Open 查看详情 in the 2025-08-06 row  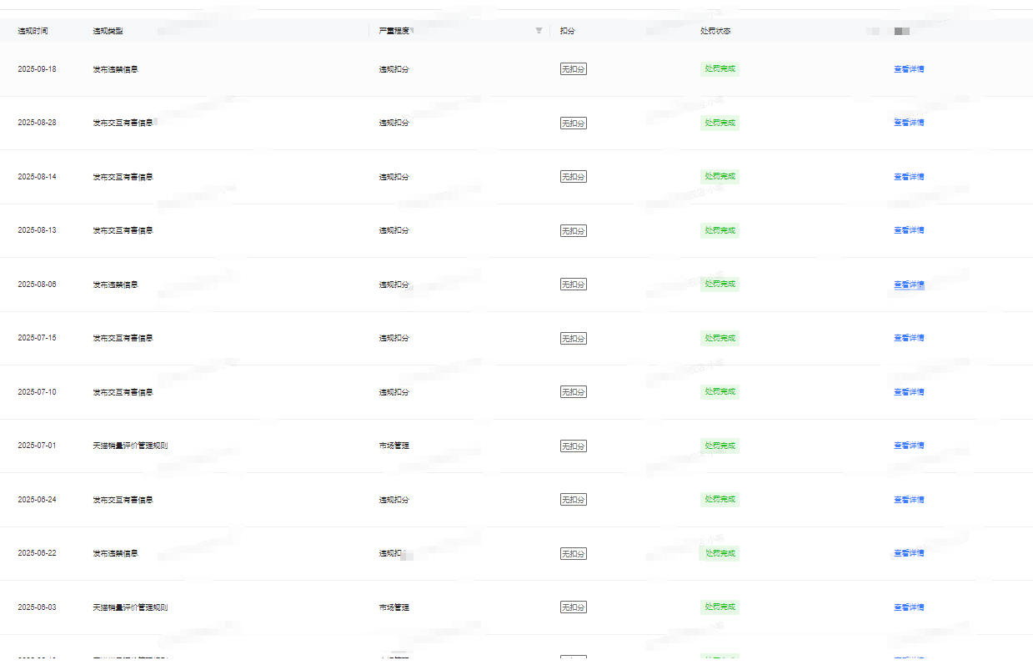click(909, 285)
